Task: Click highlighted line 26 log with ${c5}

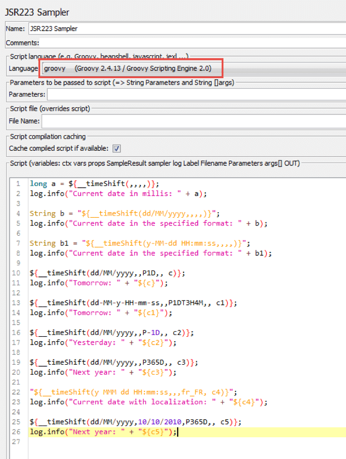Action: pyautogui.click(x=103, y=432)
